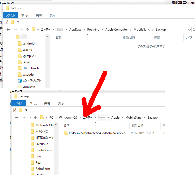This screenshot has height=175, width=195.
Task: Open ホーム tab in top Backup window
Action: tap(25, 15)
